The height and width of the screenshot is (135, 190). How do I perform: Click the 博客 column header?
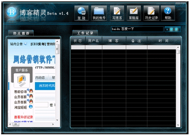point(114,41)
